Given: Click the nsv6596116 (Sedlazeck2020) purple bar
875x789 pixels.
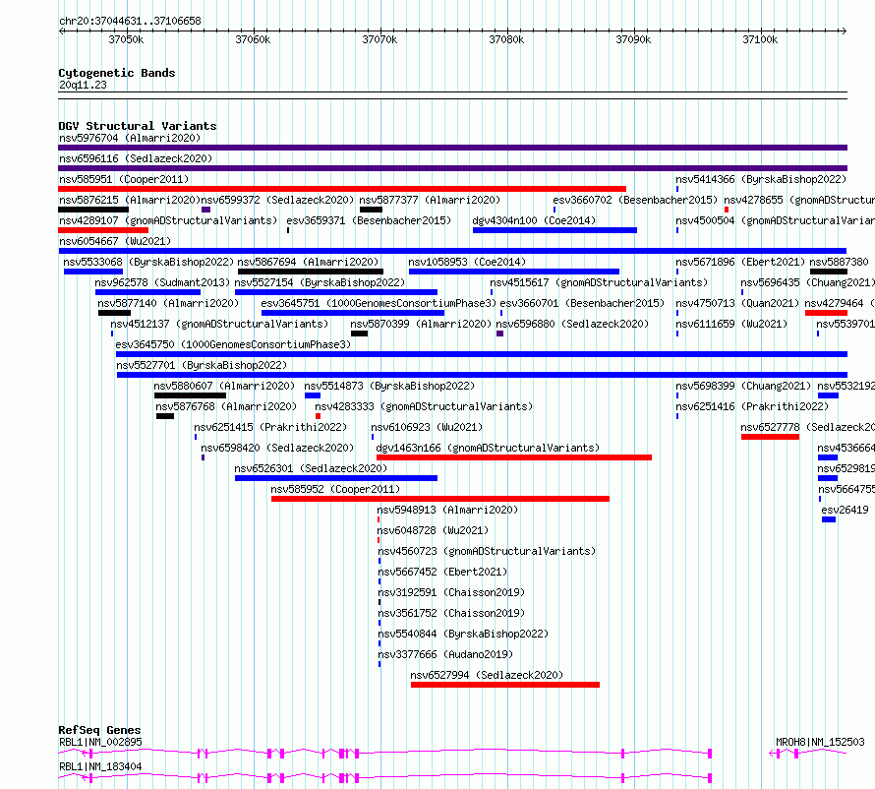Looking at the screenshot, I should (452, 168).
